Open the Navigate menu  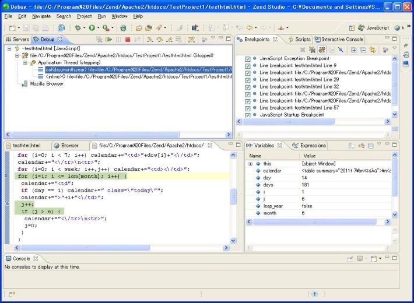[41, 16]
